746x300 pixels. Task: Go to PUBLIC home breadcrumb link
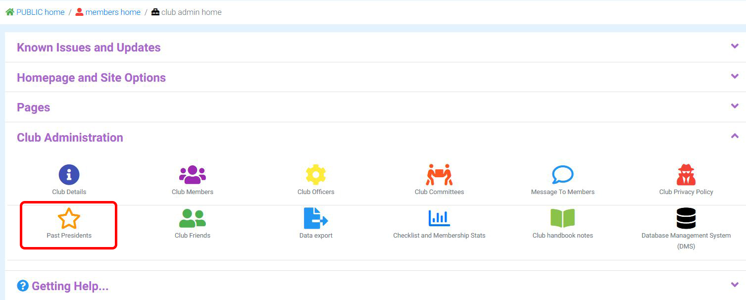click(x=41, y=12)
